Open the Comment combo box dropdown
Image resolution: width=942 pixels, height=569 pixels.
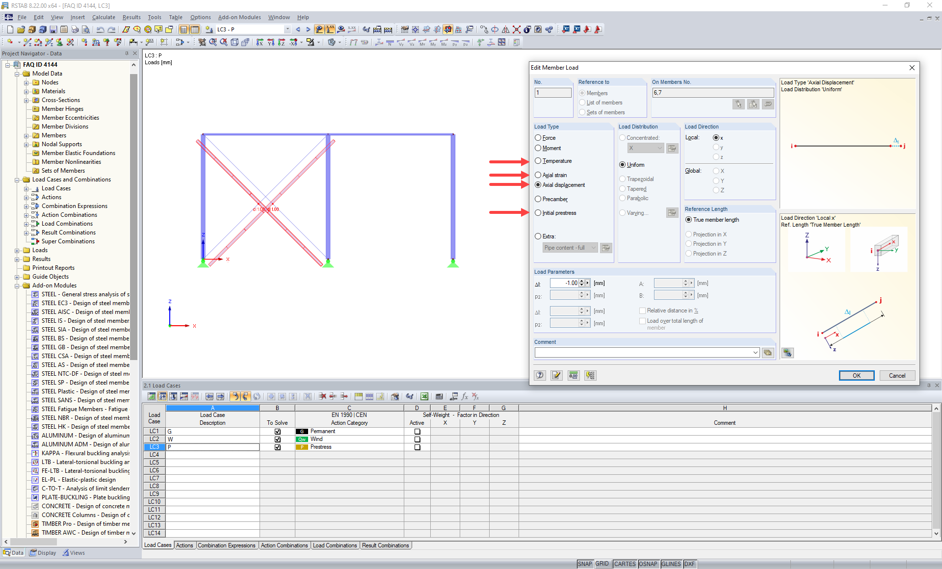[x=755, y=352]
